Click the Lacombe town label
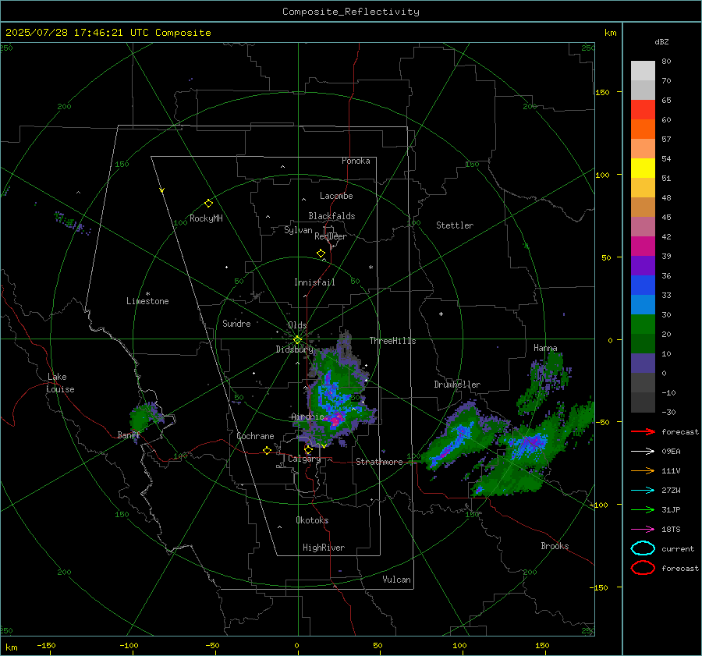Screen dimensions: 702x656 pyautogui.click(x=336, y=196)
